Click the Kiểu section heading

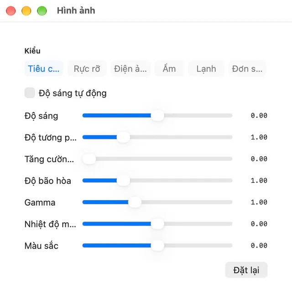(x=32, y=51)
